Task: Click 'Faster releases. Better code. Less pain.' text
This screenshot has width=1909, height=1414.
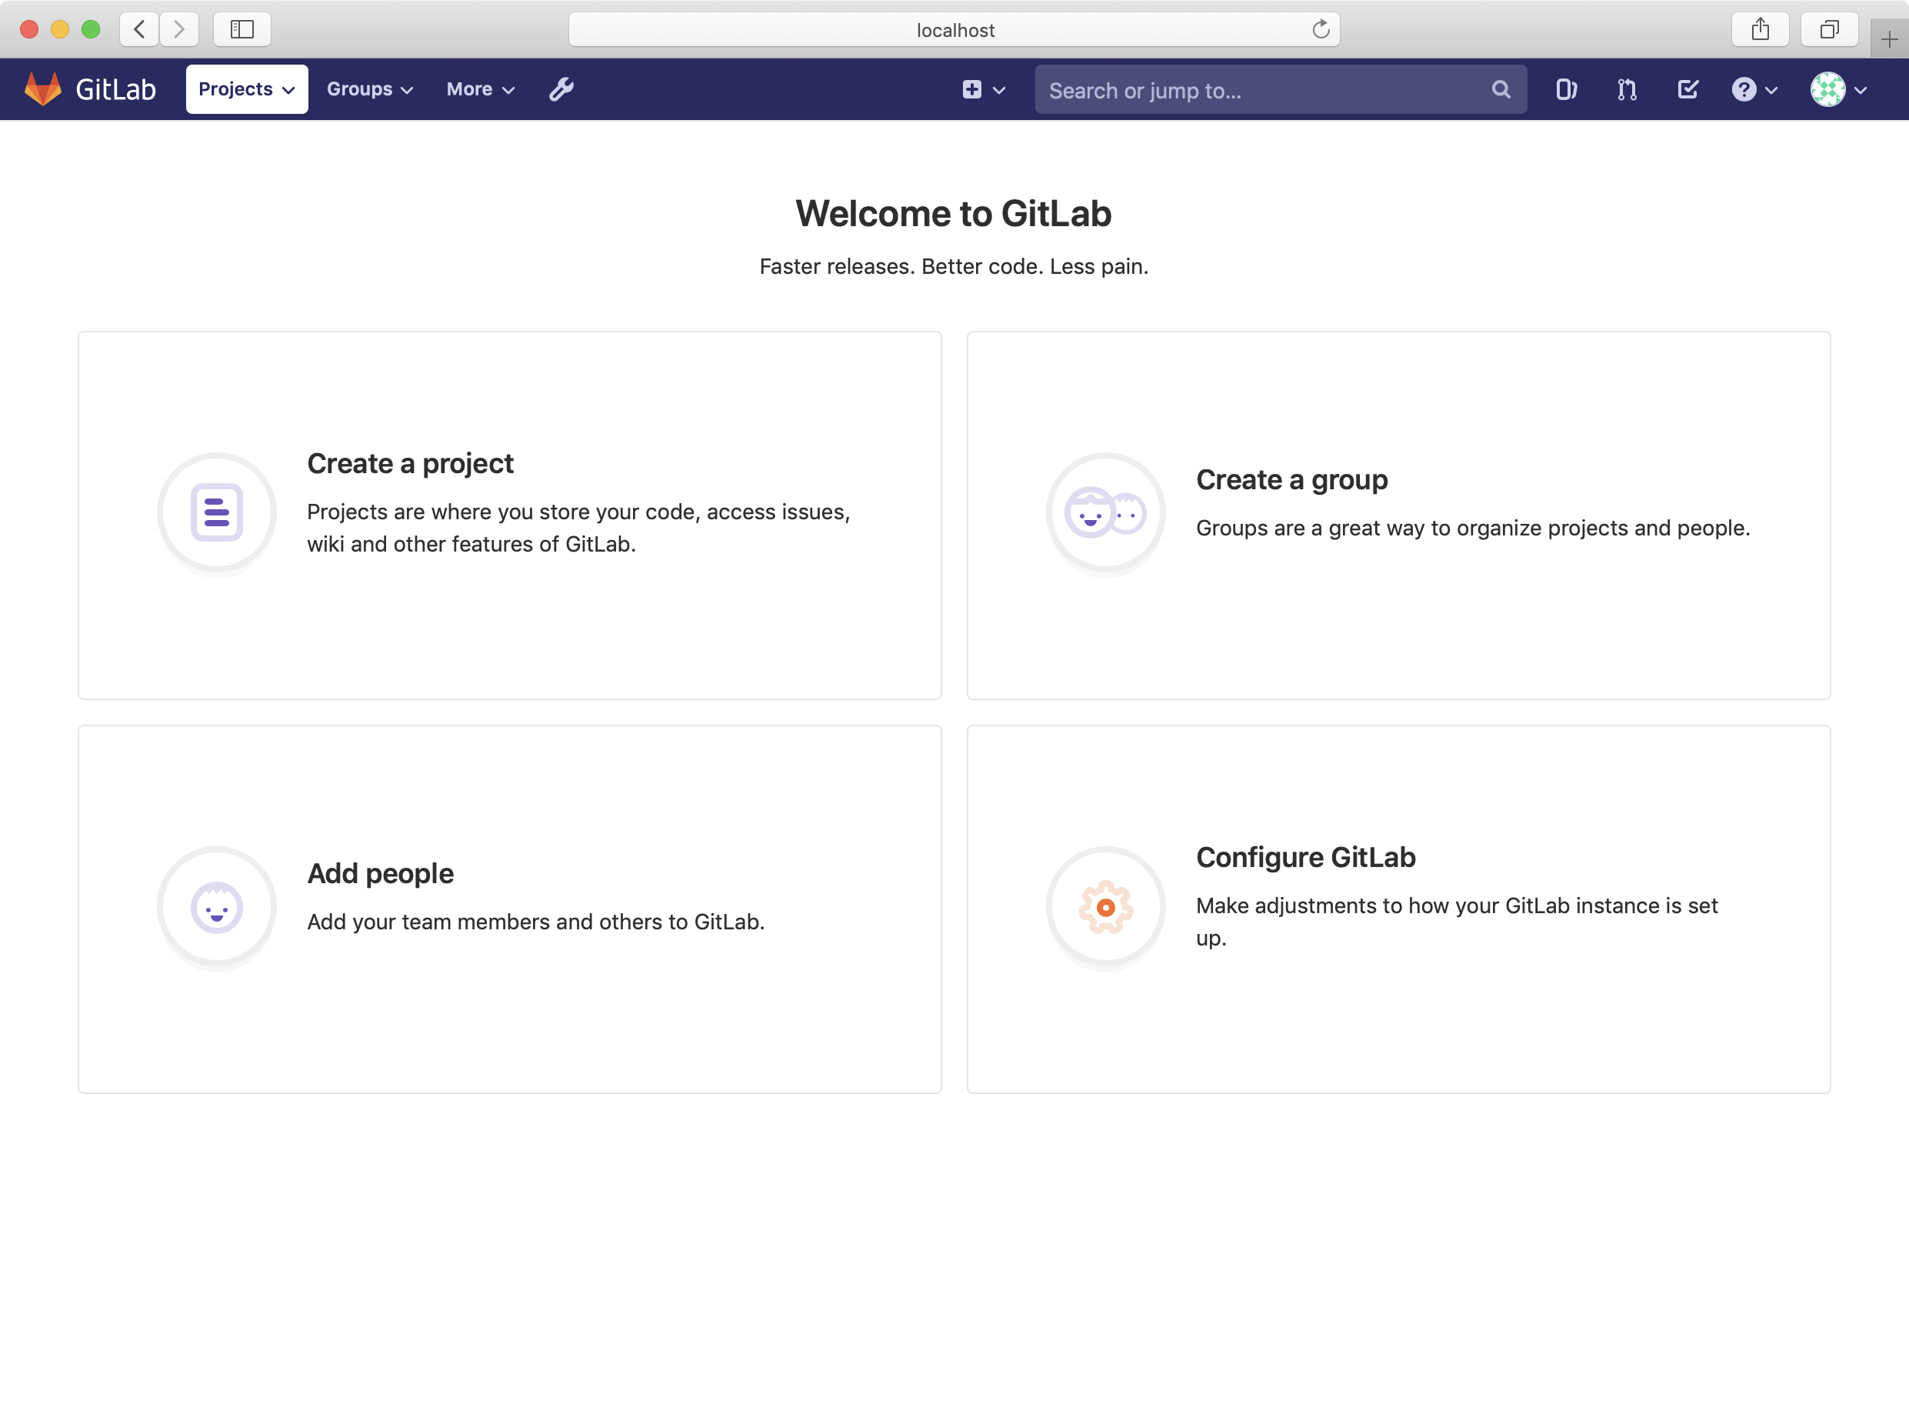Action: 954,266
